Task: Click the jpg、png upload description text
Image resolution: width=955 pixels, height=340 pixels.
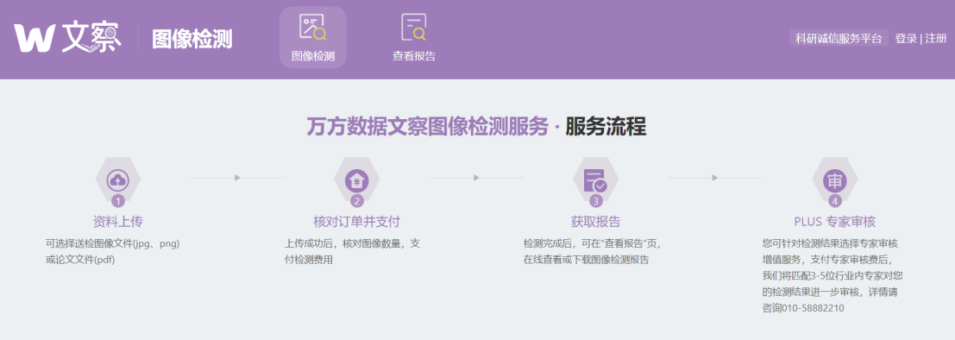Action: [x=113, y=243]
